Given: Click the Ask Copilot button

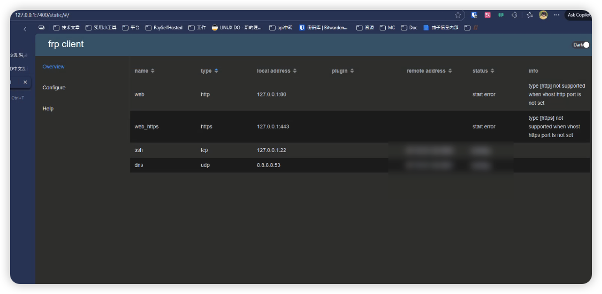Looking at the screenshot, I should pyautogui.click(x=579, y=15).
